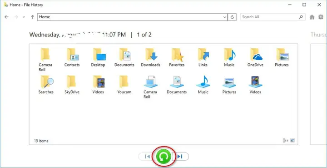Click the Home icon in toolbar

pos(312,17)
